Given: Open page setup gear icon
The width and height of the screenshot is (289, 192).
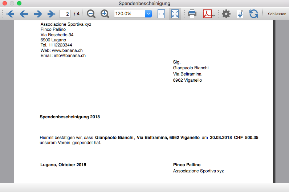Looking at the screenshot, I should coord(226,14).
